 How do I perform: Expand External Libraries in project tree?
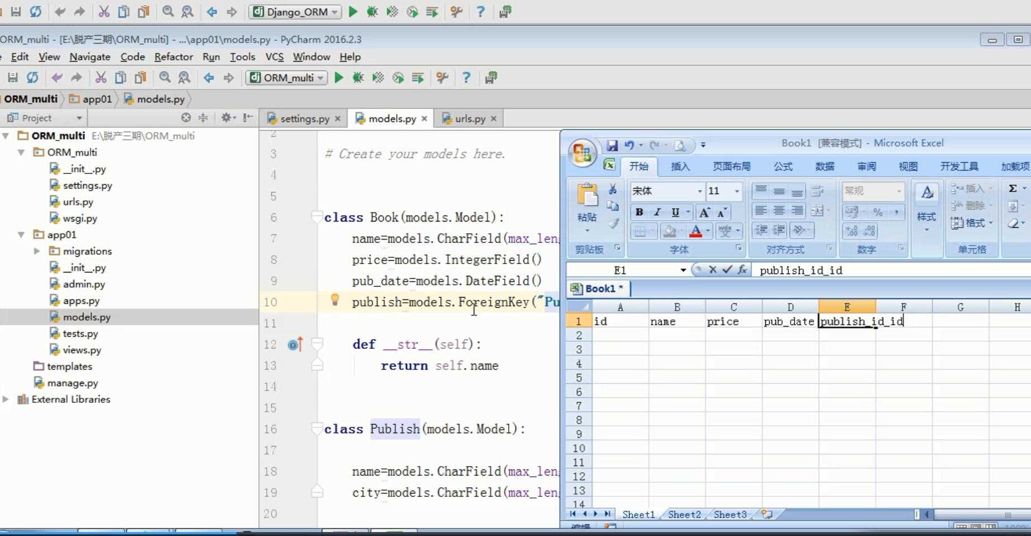click(x=6, y=399)
